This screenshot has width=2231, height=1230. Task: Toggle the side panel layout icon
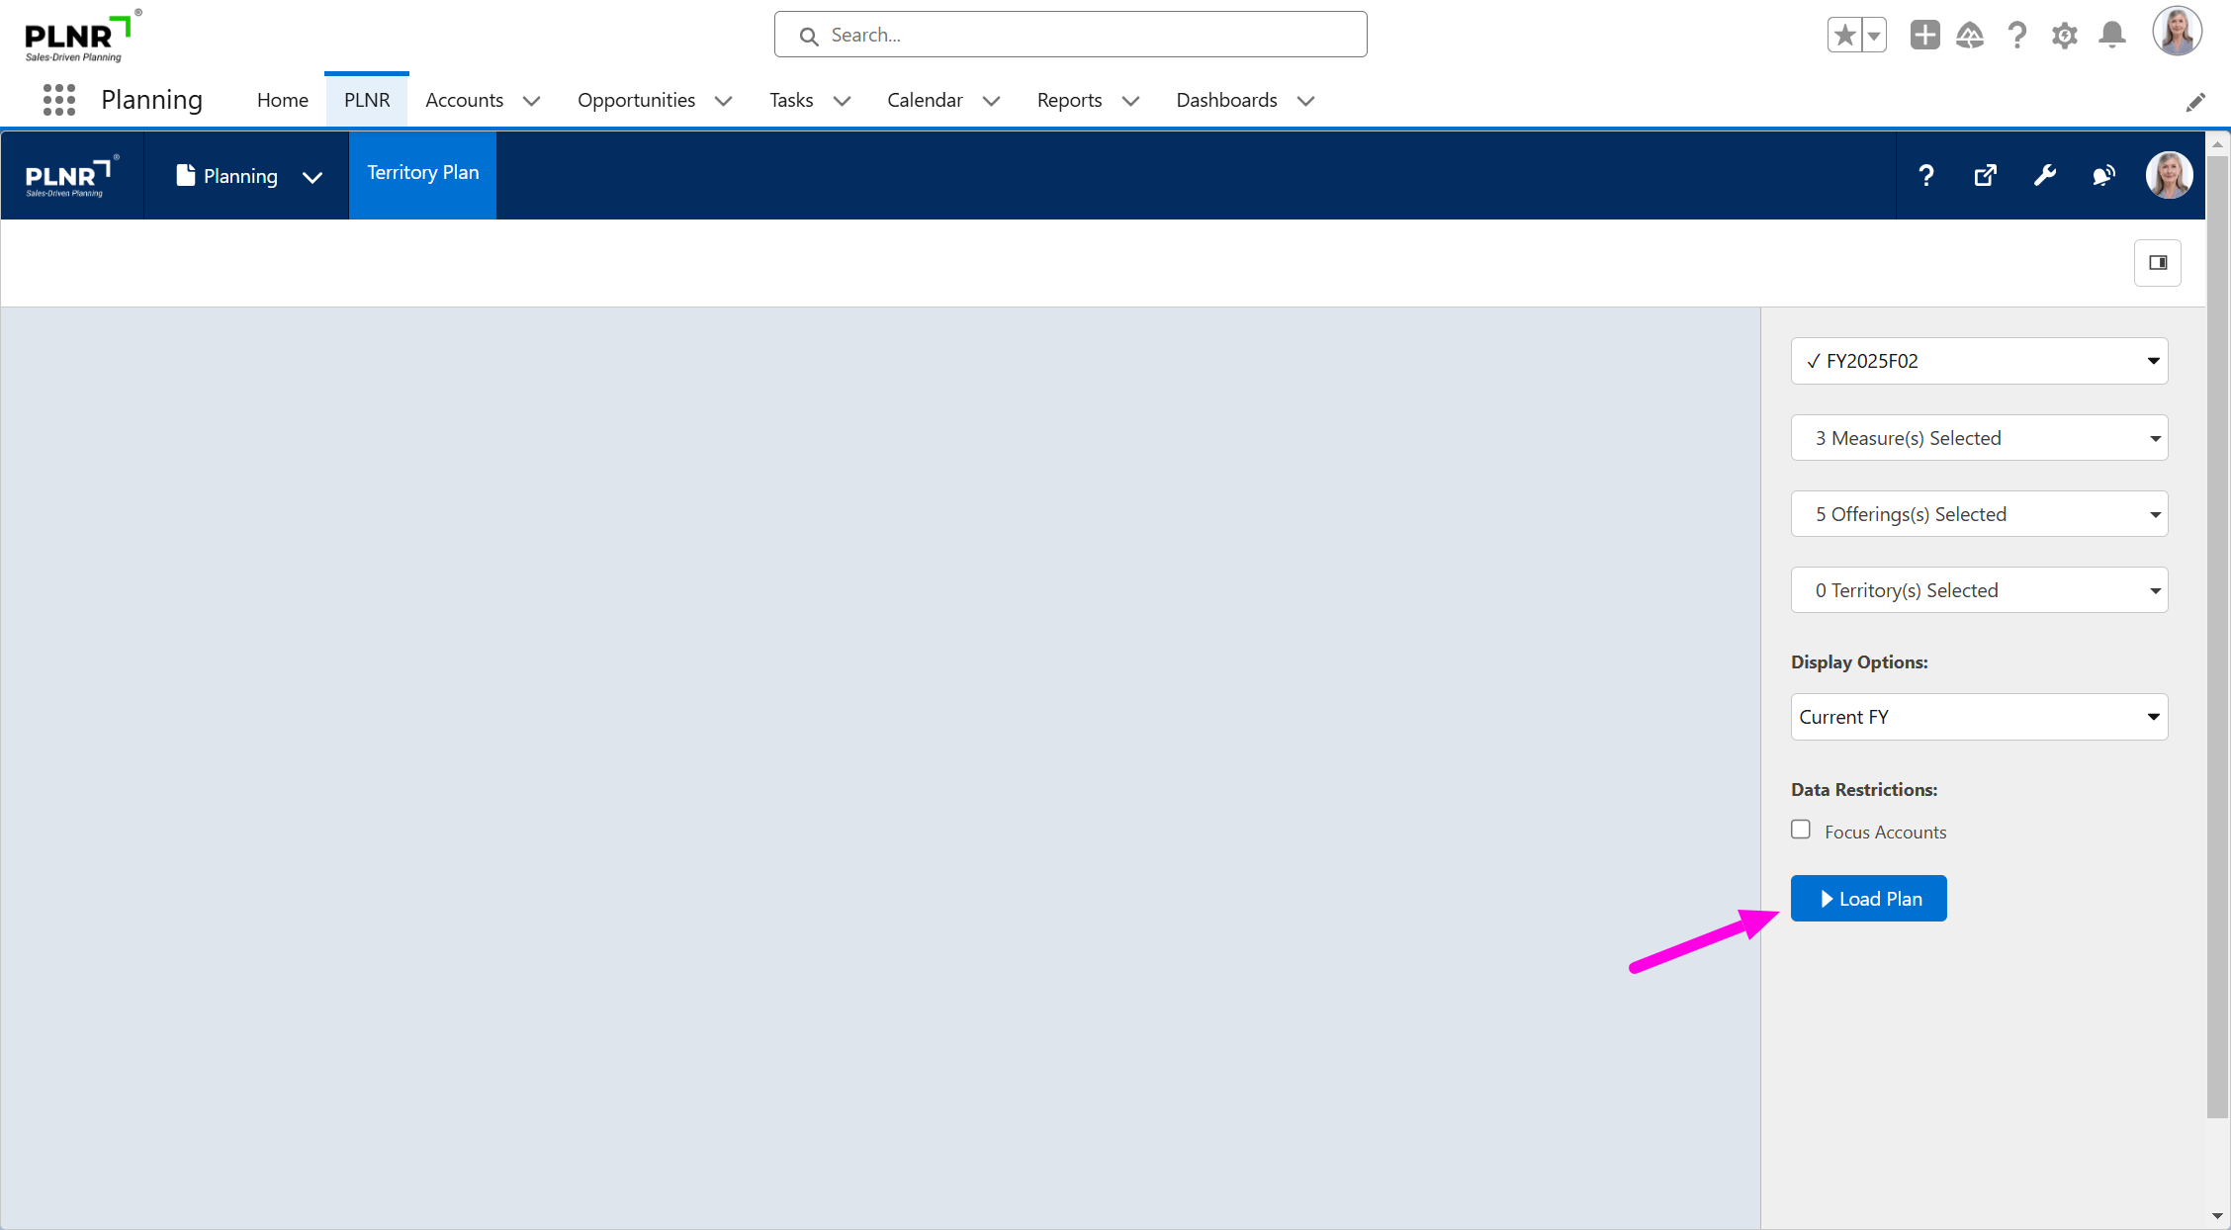coord(2158,263)
